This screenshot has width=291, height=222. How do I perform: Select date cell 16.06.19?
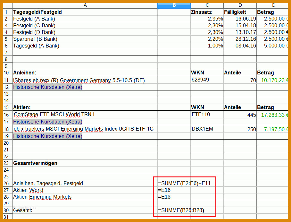240,19
